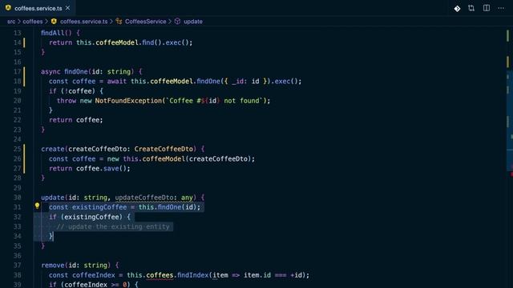The height and width of the screenshot is (288, 513).
Task: Click CreateCoffeeDto type on line 25
Action: coord(164,149)
